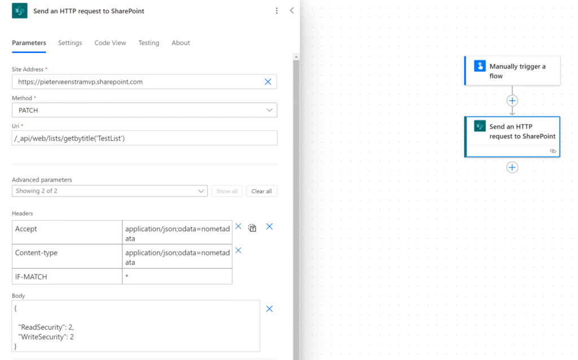This screenshot has height=360, width=578.
Task: Click the Content-type header key cell
Action: coord(67,256)
